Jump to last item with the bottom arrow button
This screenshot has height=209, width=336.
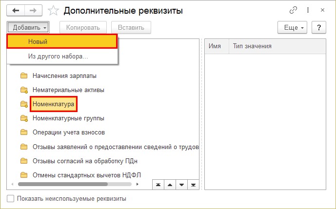tap(193, 185)
